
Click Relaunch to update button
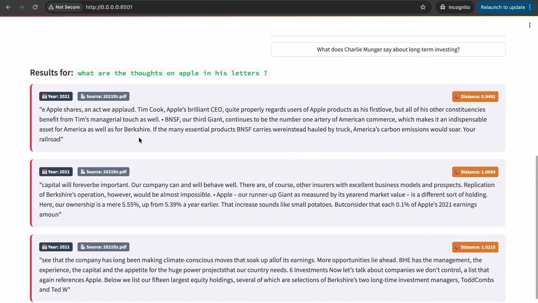tap(506, 7)
